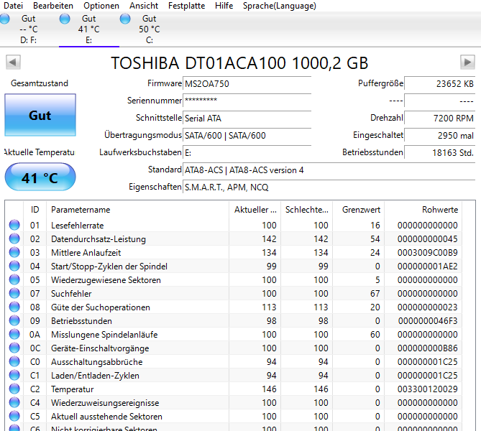This screenshot has width=481, height=431.
Task: Click status circle for Laden/Entladen-Zyklen row
Action: click(14, 375)
